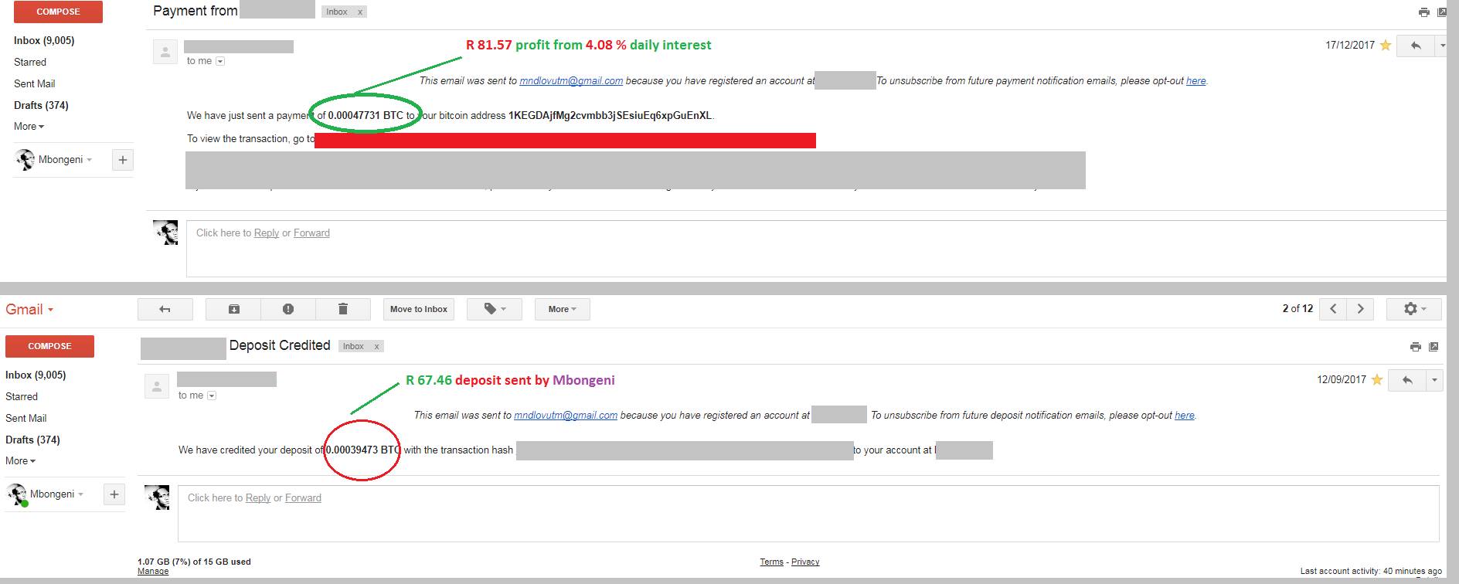Open Sent Mail beside Payment email
Image resolution: width=1459 pixels, height=584 pixels.
click(x=35, y=83)
